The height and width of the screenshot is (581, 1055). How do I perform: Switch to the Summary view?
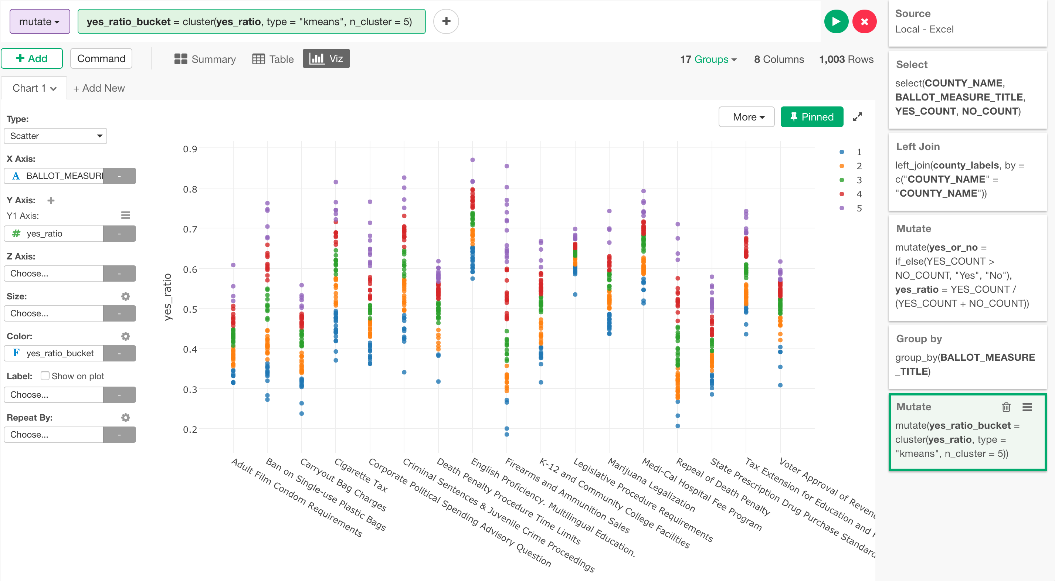click(205, 60)
